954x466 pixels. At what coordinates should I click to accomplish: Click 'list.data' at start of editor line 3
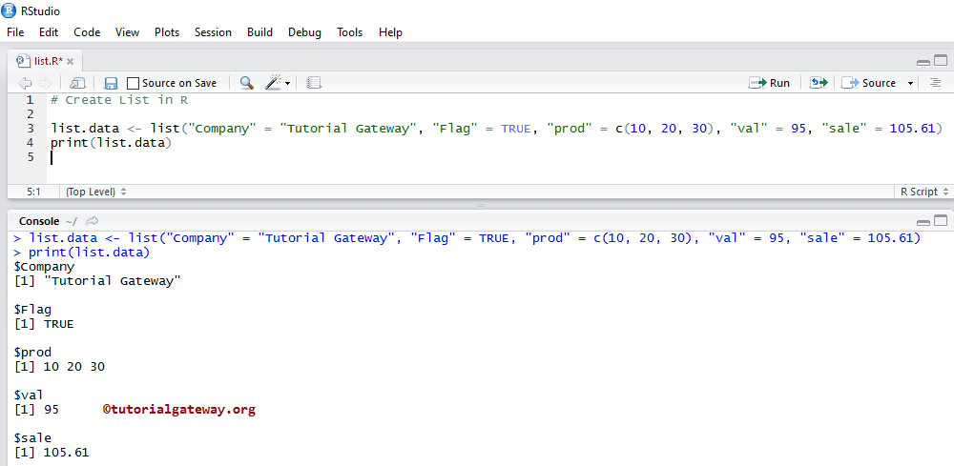[85, 129]
